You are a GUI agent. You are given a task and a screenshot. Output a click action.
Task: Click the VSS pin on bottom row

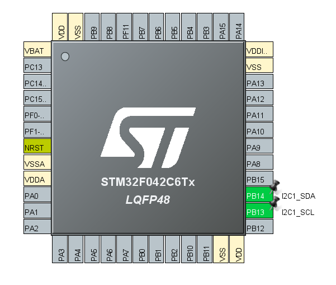tap(221, 249)
